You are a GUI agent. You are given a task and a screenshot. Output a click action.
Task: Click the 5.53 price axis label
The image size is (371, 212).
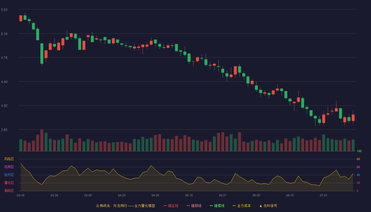pos(4,10)
